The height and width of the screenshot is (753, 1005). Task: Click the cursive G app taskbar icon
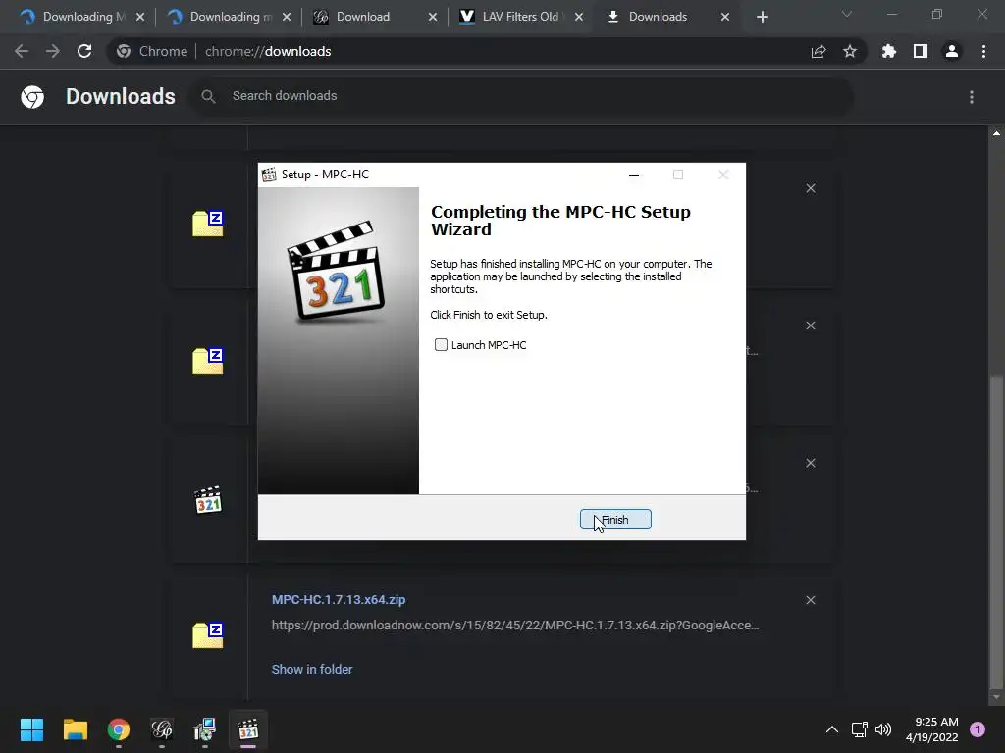coord(162,729)
